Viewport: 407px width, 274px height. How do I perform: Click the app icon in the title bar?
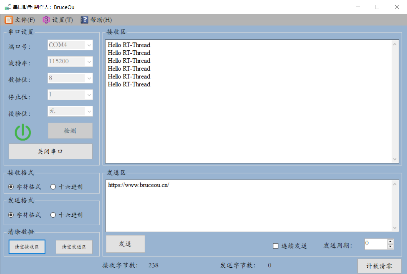click(8, 7)
